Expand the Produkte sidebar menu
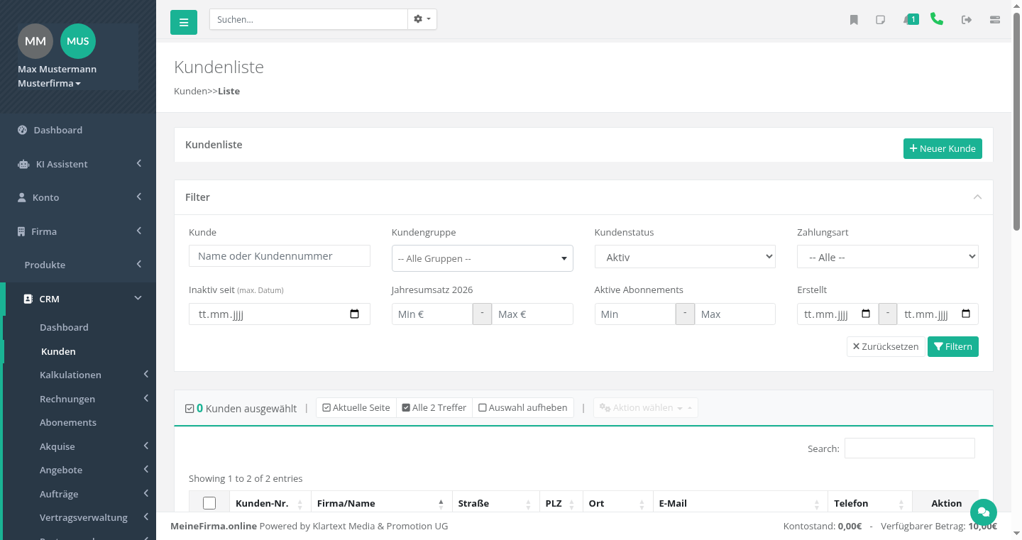 pyautogui.click(x=78, y=265)
